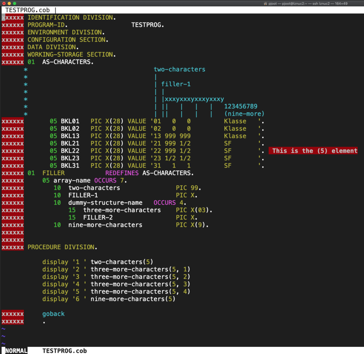
Task: Click VALUE keyword on the BKL21 line
Action: click(x=137, y=143)
